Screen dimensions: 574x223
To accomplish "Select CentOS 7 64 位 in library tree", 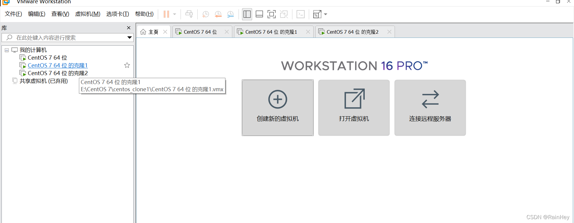I will [47, 58].
